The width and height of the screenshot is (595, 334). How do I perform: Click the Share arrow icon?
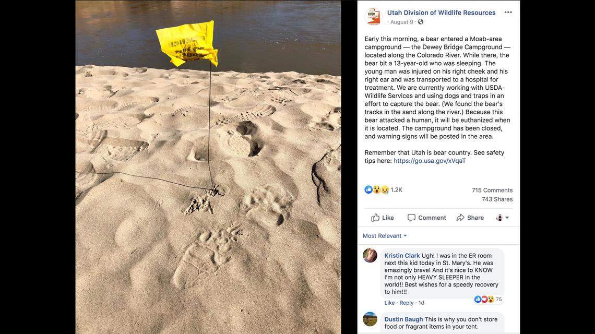(460, 218)
